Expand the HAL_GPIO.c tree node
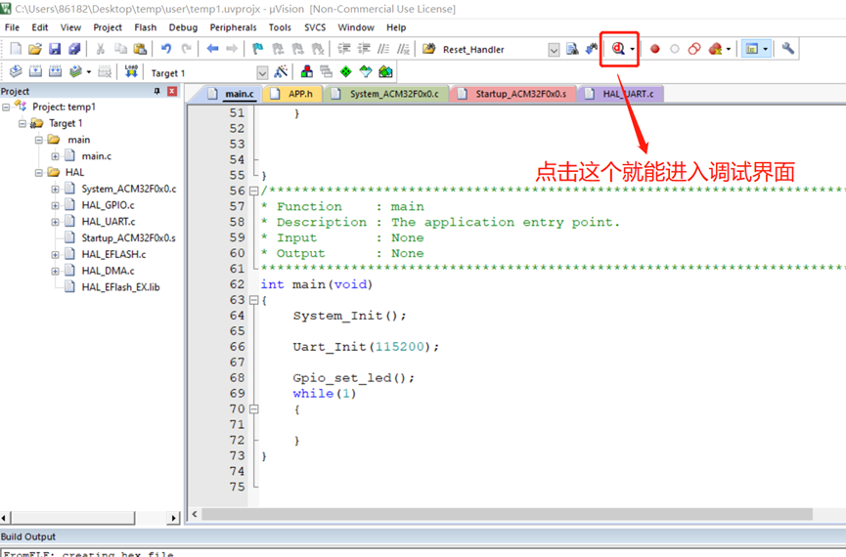This screenshot has height=557, width=846. point(56,205)
